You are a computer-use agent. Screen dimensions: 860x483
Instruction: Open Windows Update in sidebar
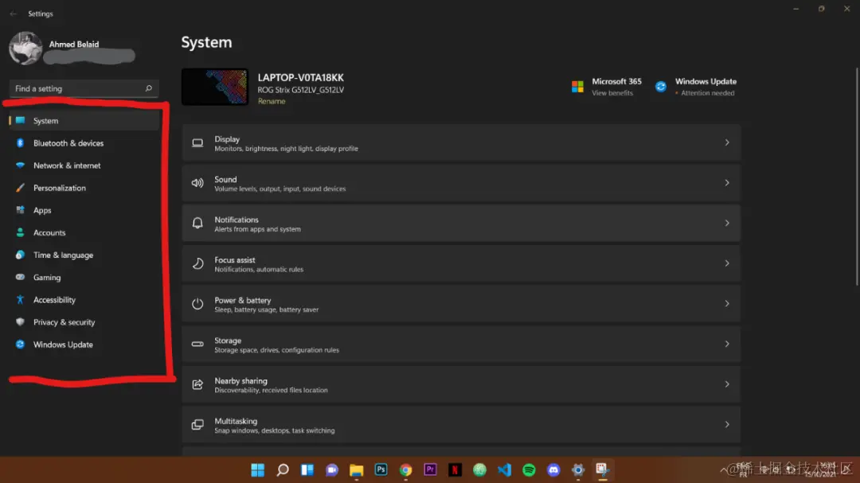tap(84, 345)
